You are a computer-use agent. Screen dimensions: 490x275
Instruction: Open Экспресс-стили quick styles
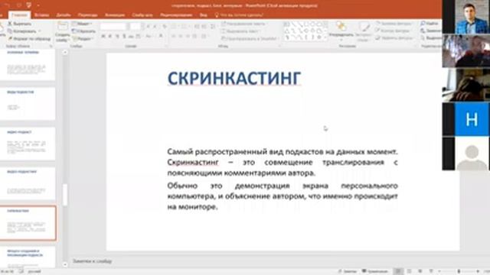[x=363, y=32]
